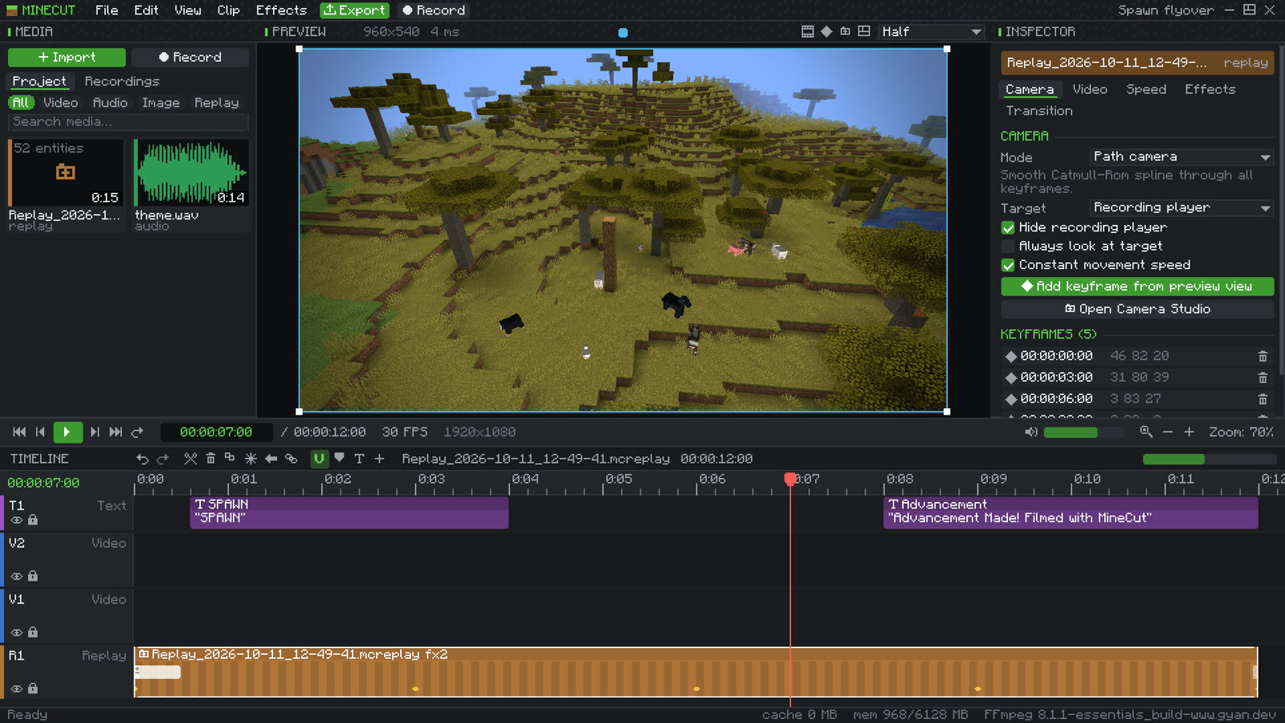
Task: Redo action in timeline toolbar
Action: click(x=163, y=459)
